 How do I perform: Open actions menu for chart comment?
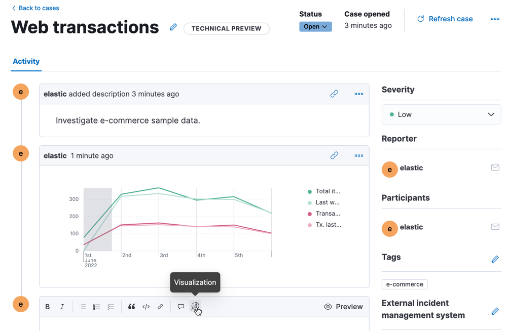(358, 155)
